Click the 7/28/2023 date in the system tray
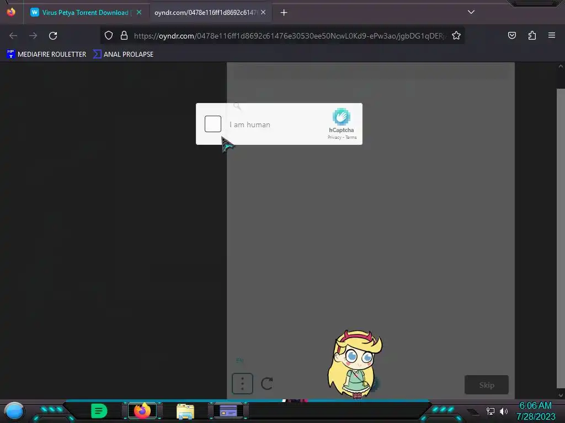 pyautogui.click(x=536, y=416)
